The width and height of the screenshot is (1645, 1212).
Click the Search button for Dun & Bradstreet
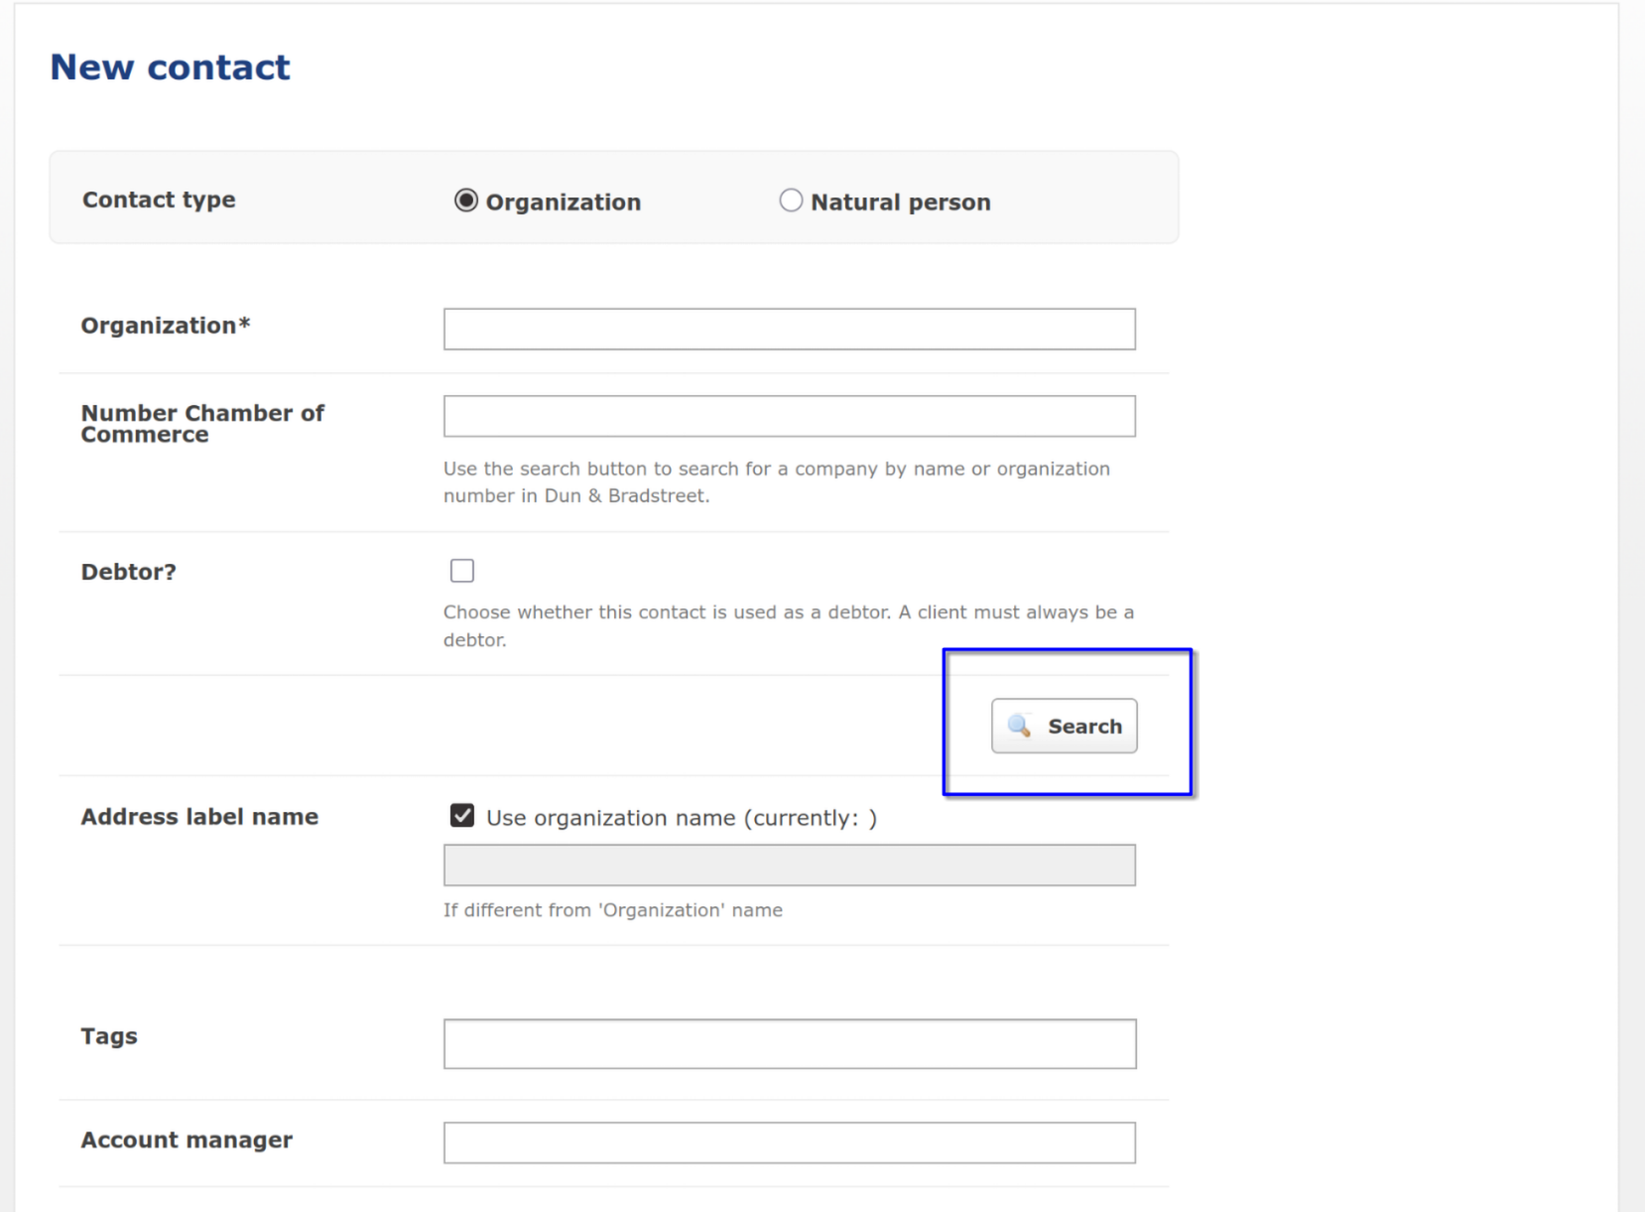(1064, 726)
